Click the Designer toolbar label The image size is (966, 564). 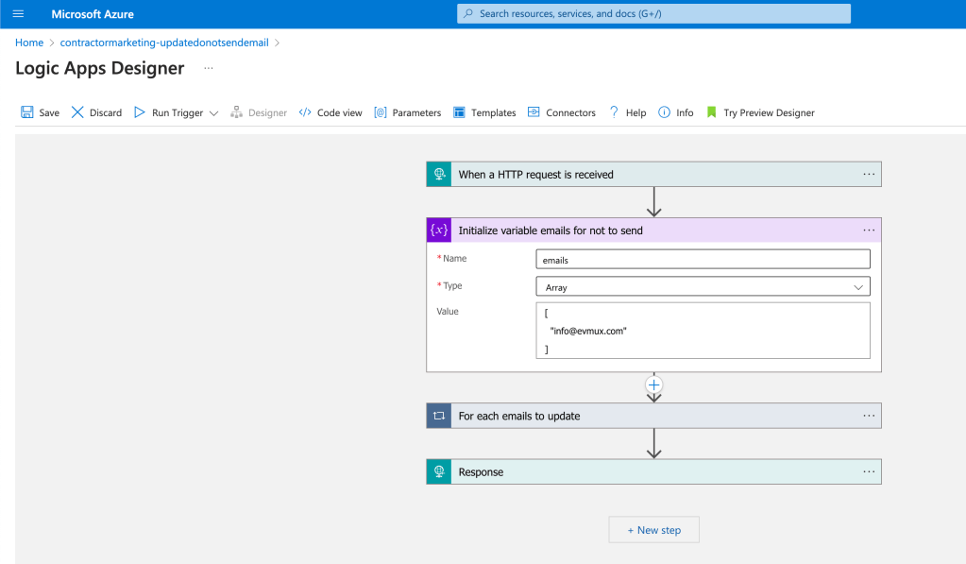267,112
